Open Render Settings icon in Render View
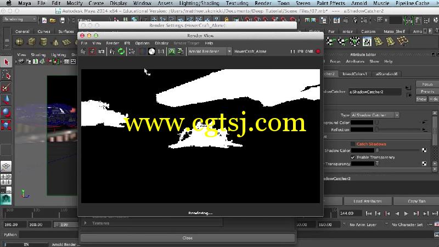439x247 pixels. click(x=132, y=52)
